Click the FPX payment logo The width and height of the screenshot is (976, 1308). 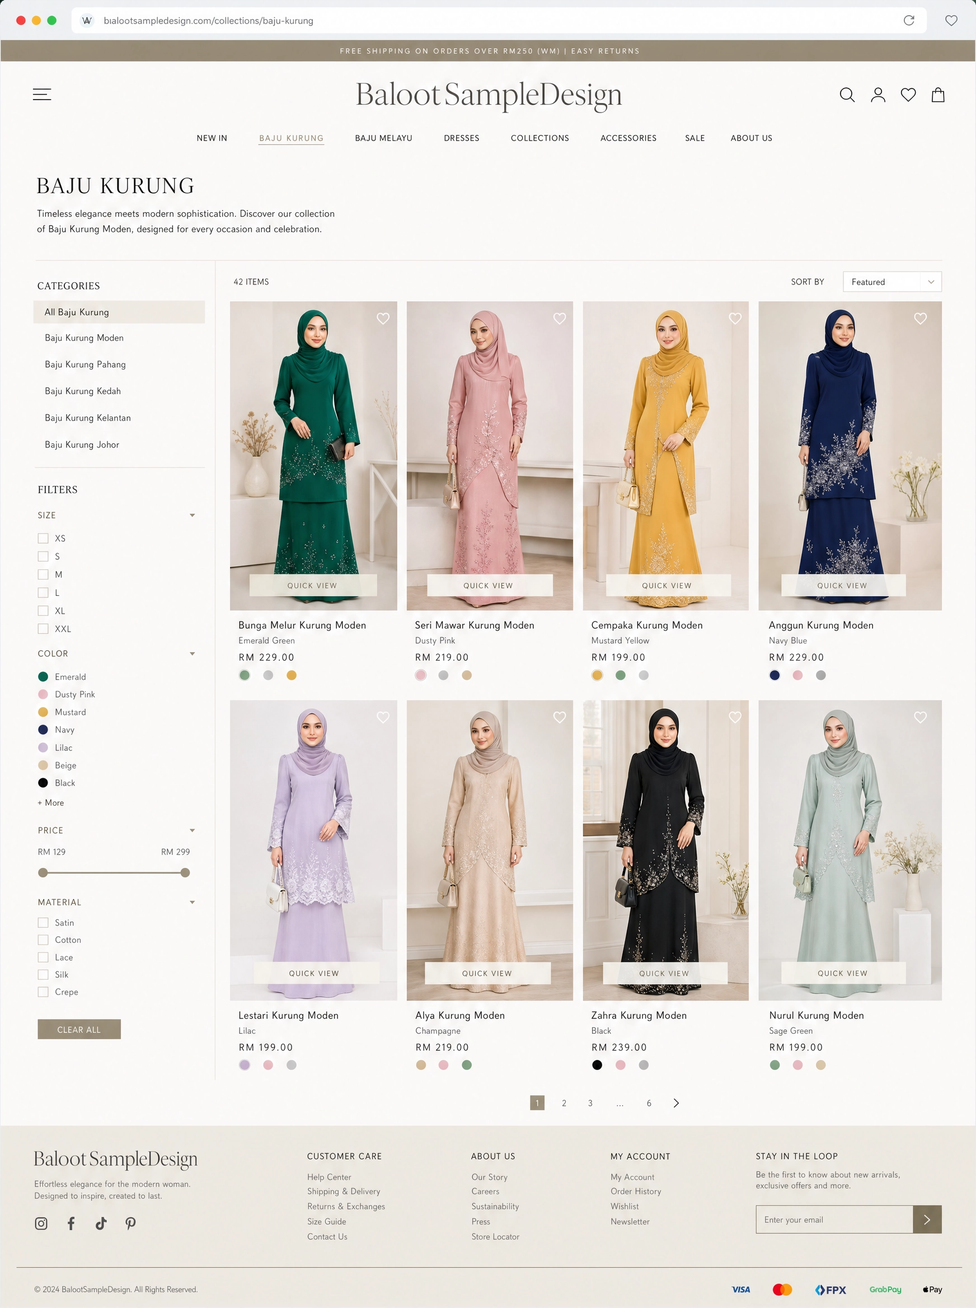tap(830, 1290)
